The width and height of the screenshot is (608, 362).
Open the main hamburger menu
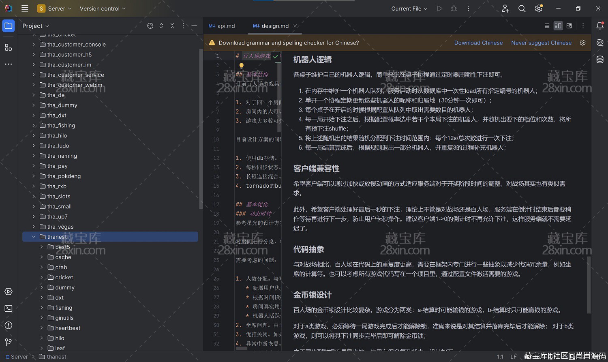[25, 9]
